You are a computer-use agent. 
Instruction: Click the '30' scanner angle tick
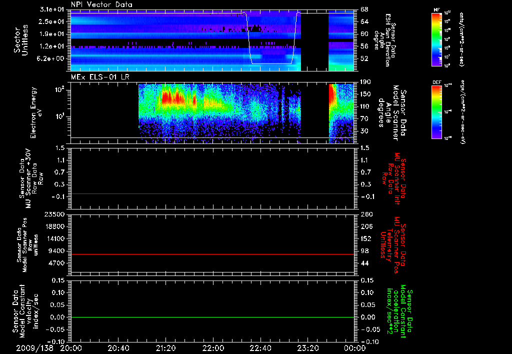point(364,131)
